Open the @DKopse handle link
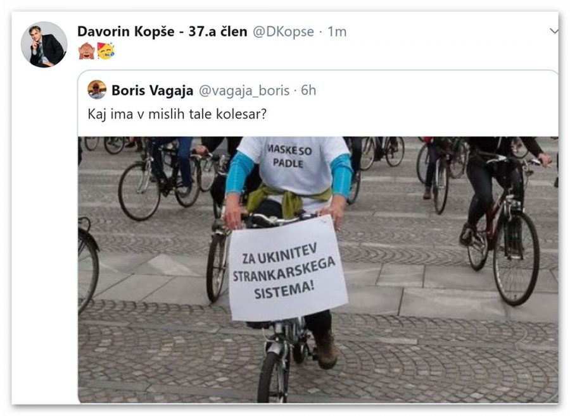Screen dimensions: 570x416 coord(283,32)
